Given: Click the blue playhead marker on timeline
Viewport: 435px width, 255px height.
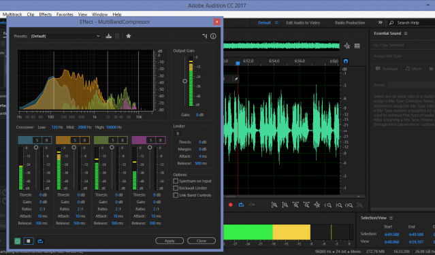Looking at the screenshot, I should (x=238, y=63).
